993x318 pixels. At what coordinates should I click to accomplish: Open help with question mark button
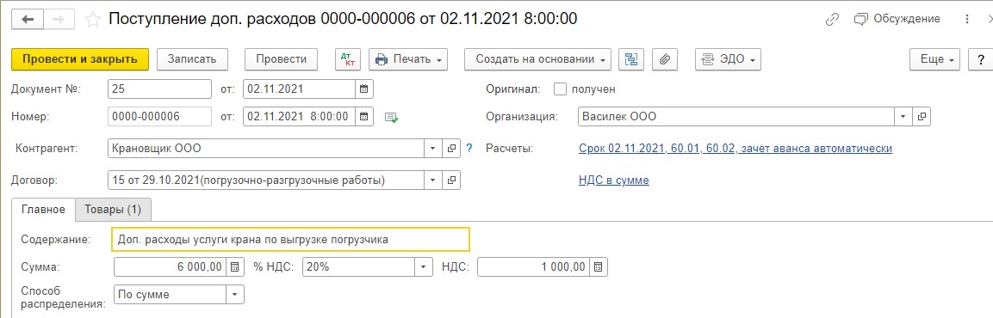click(980, 58)
